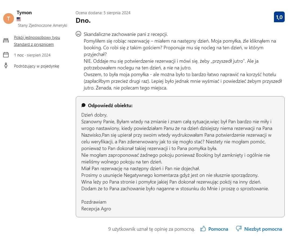Click the thumbs-up icon
Image resolution: width=289 pixels, height=239 pixels.
click(203, 229)
